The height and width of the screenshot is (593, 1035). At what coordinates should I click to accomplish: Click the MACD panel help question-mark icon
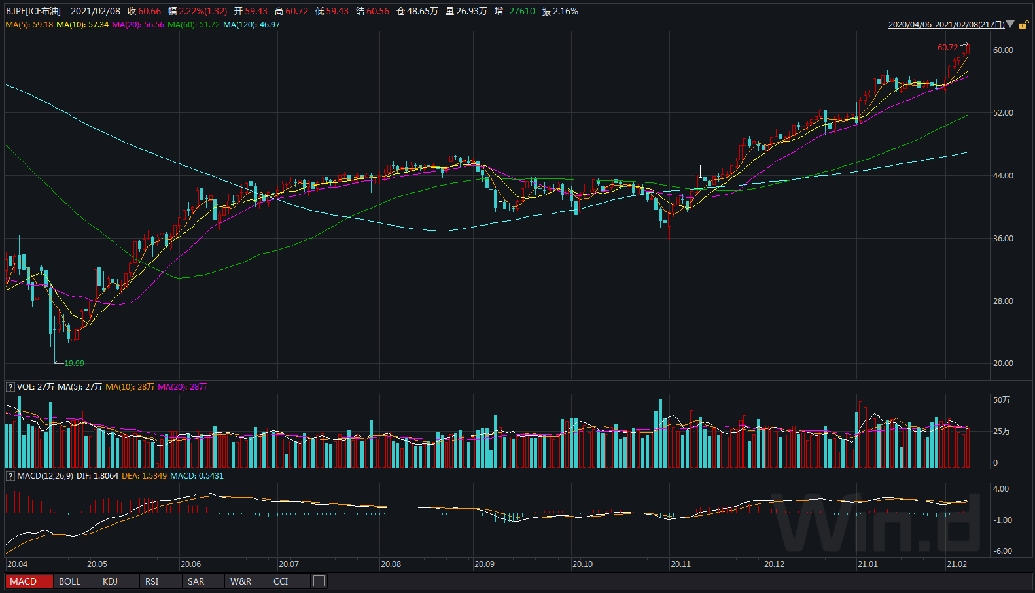pyautogui.click(x=10, y=476)
